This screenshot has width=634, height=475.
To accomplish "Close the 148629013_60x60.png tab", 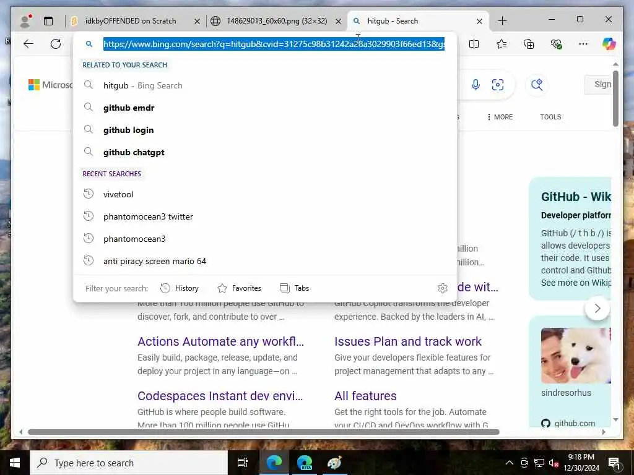I will pos(339,21).
